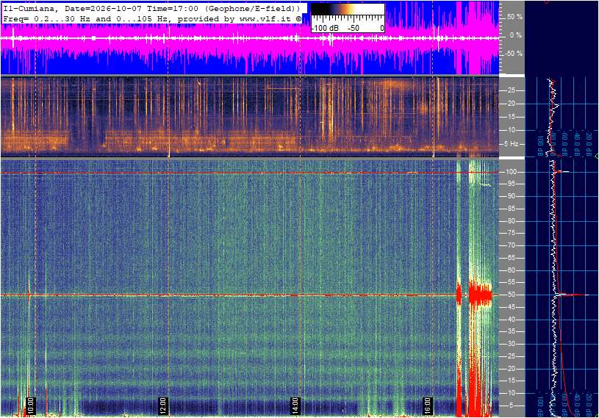Click the '0 %' waveform amplitude label

click(516, 35)
